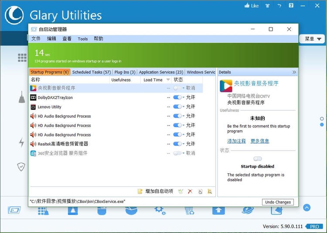Disable the Realtek高清晰音频管理器 switch
This screenshot has width=327, height=233.
(x=177, y=144)
